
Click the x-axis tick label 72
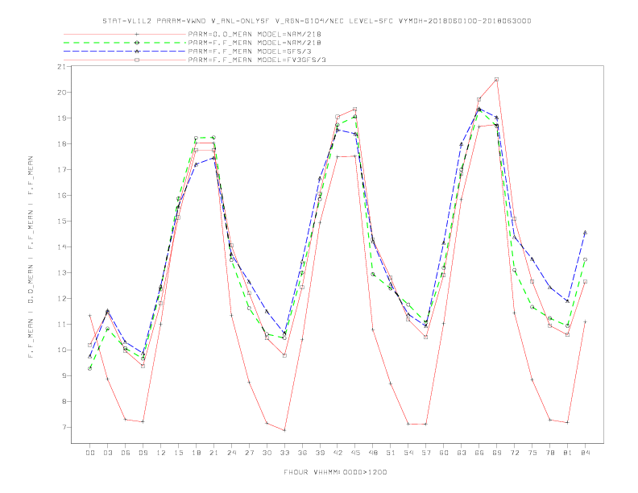pyautogui.click(x=515, y=453)
